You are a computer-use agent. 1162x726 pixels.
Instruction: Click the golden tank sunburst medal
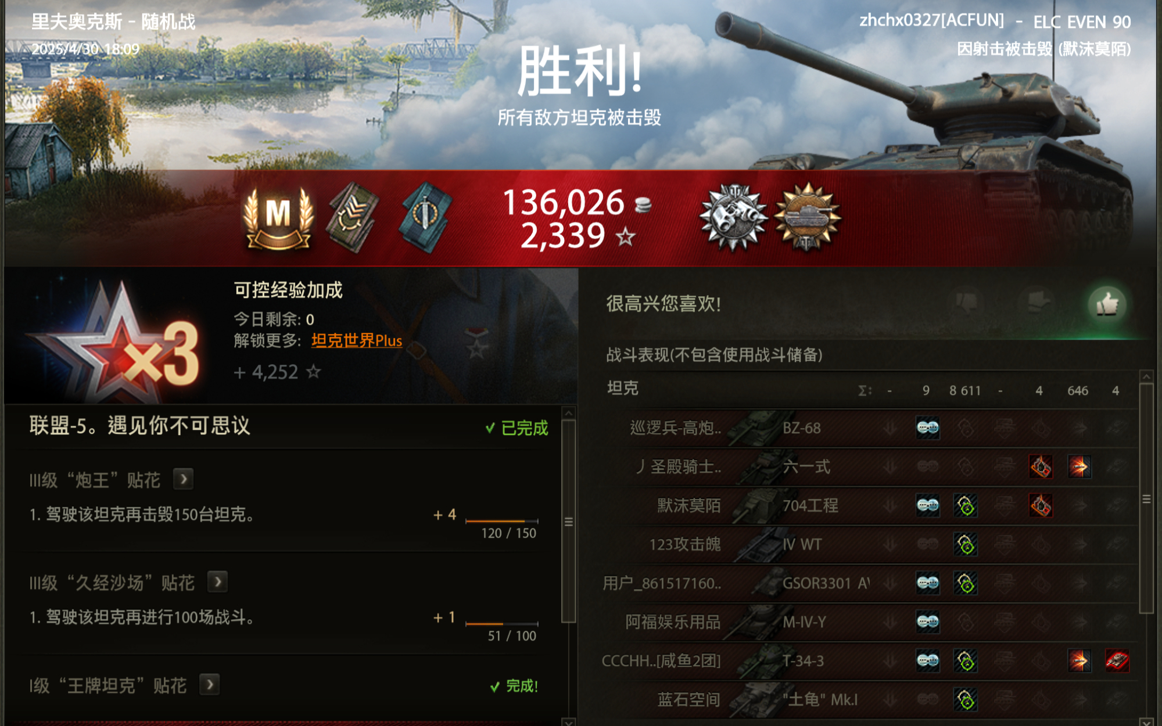(807, 217)
